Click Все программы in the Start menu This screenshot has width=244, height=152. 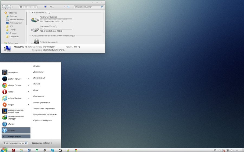(x=15, y=137)
